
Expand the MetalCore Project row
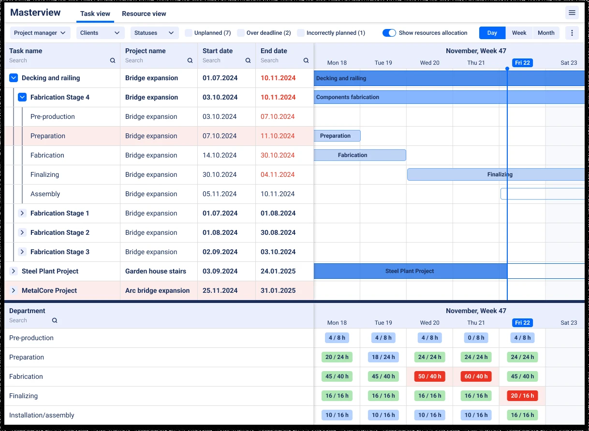[x=14, y=290]
